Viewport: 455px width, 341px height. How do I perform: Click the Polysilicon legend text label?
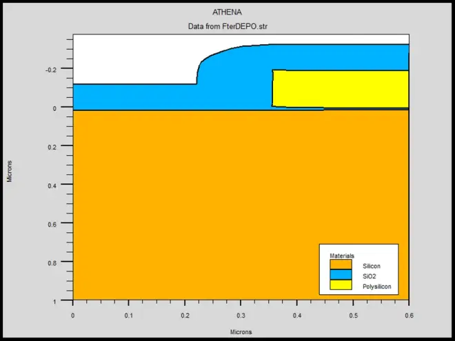(376, 285)
